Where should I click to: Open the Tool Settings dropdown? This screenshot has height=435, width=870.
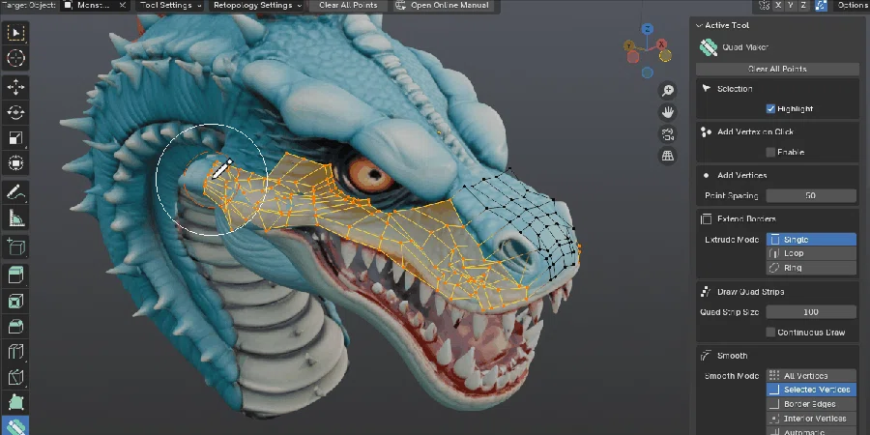pyautogui.click(x=171, y=5)
